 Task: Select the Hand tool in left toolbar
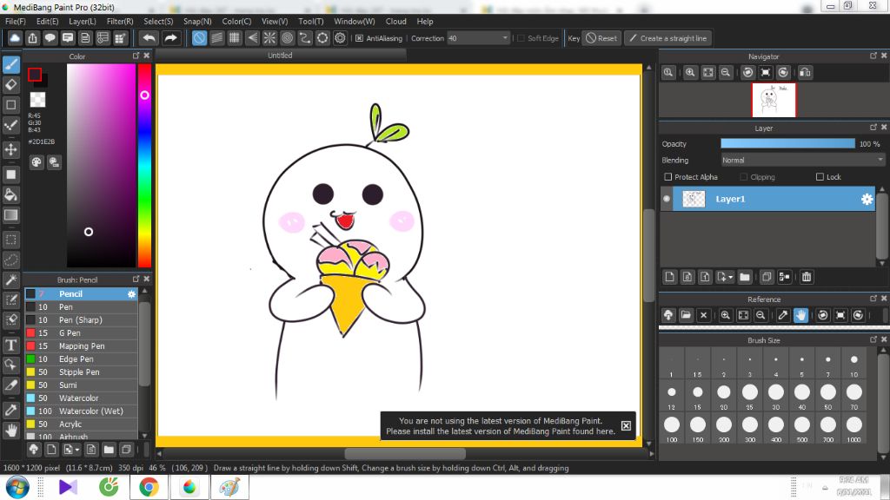tap(11, 431)
